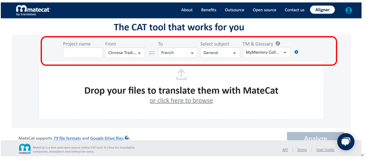The height and width of the screenshot is (164, 366).
Task: Expand the Select subject dropdown
Action: pyautogui.click(x=220, y=53)
